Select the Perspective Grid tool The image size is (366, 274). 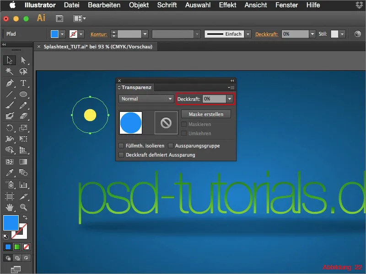[23, 150]
